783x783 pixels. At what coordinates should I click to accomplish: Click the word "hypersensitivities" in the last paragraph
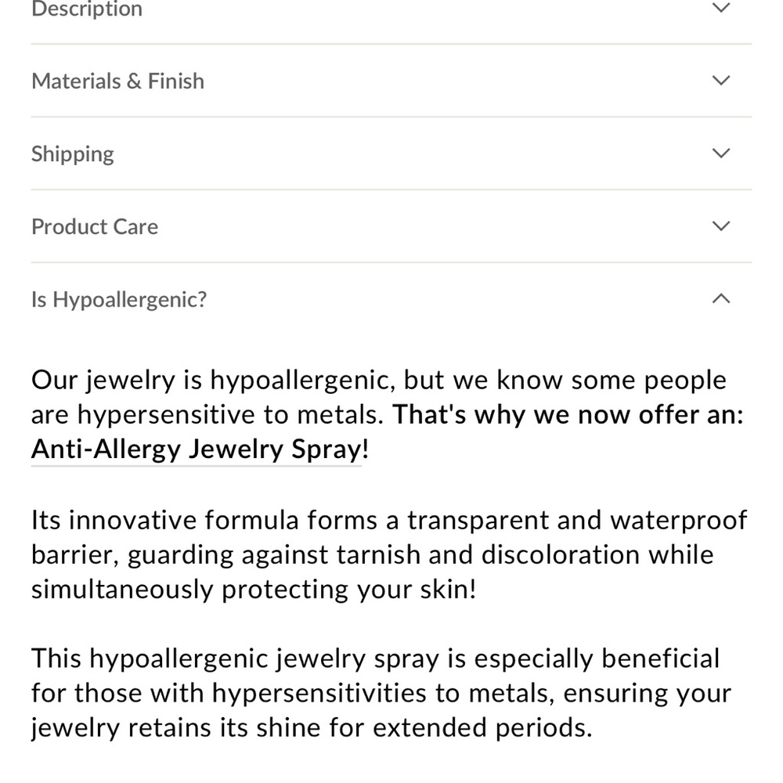[319, 693]
